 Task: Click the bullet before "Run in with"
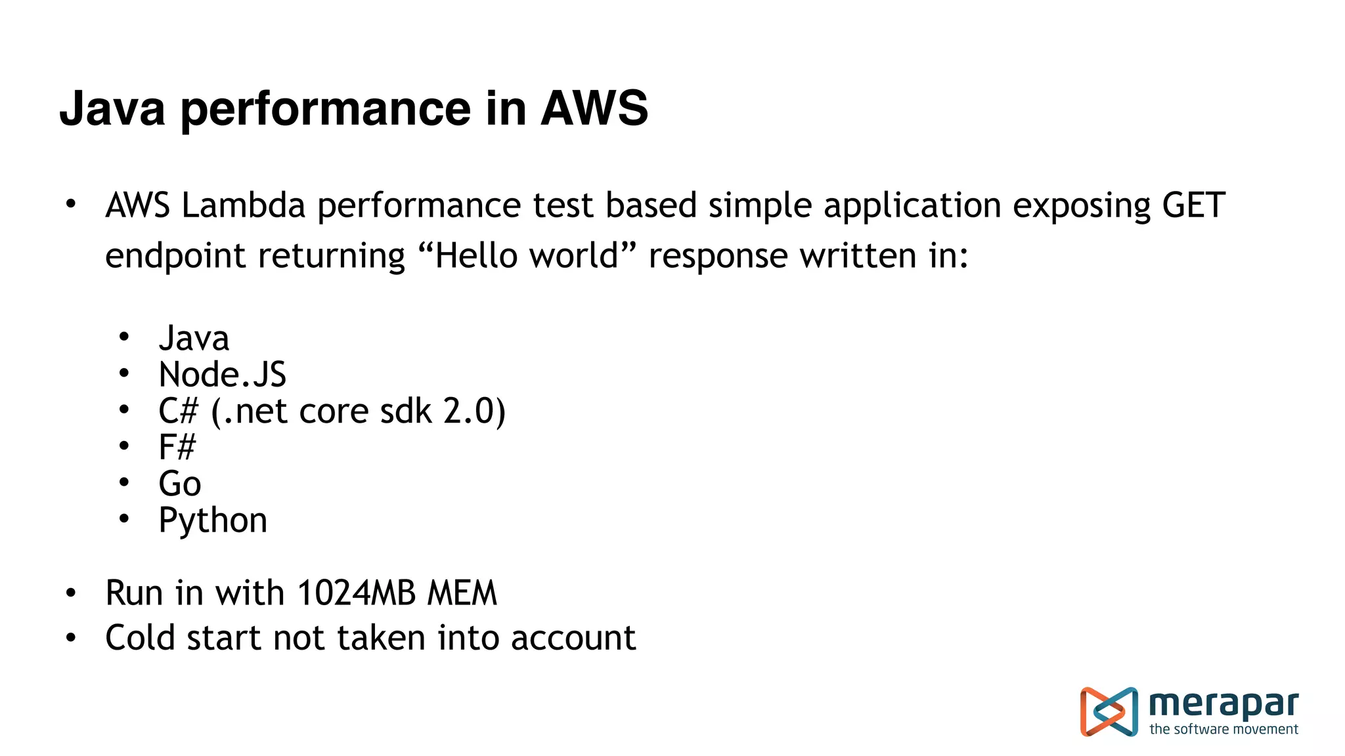pyautogui.click(x=71, y=593)
